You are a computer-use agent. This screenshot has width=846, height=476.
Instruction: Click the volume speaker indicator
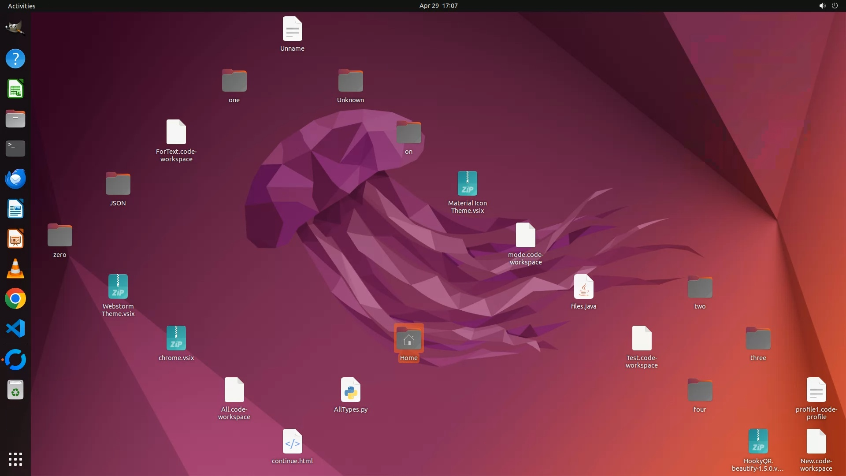822,6
